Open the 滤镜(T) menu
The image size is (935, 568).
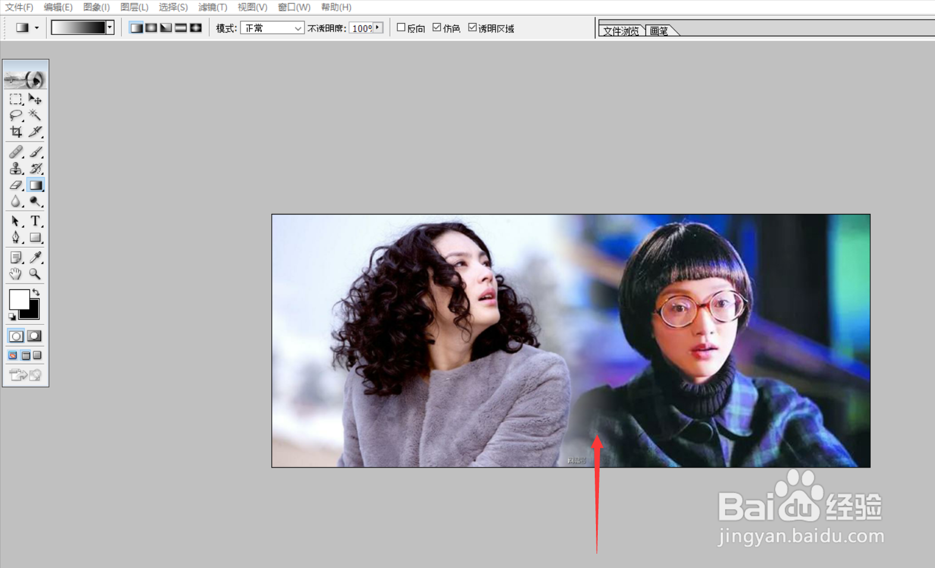click(x=212, y=7)
